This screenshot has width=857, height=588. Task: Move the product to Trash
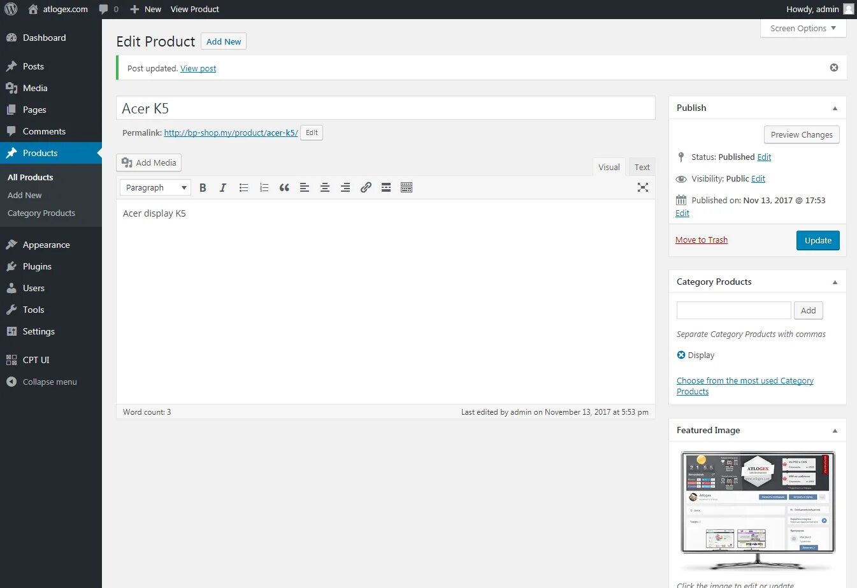point(702,240)
